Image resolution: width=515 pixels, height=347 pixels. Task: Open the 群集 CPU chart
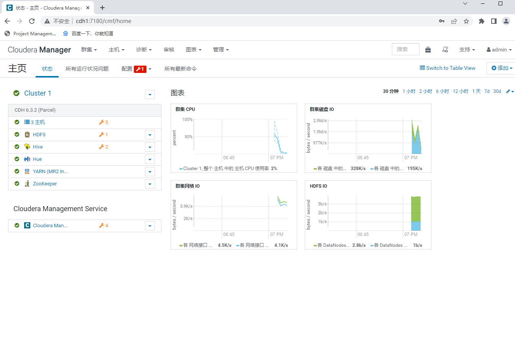234,138
